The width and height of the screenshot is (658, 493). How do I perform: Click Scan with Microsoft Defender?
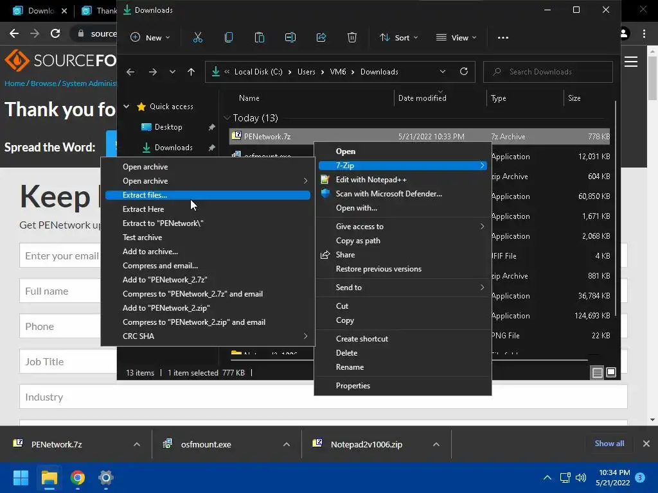[x=403, y=194]
